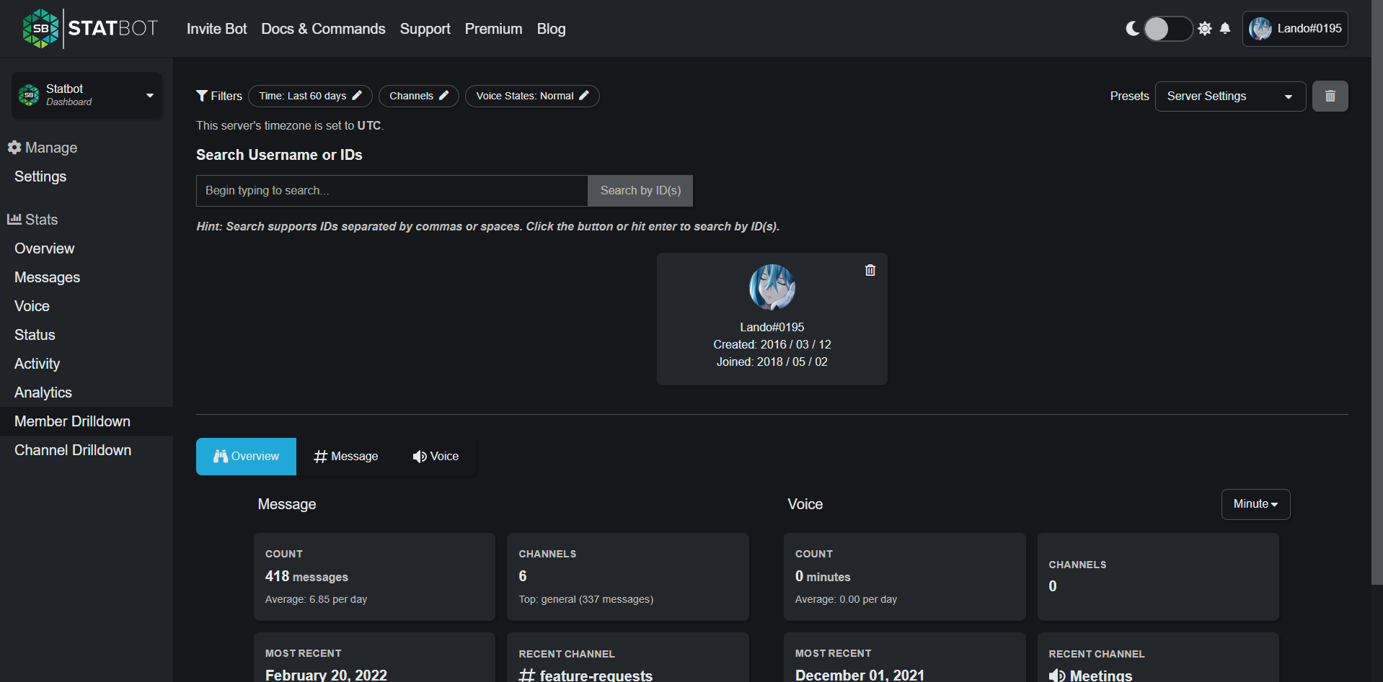Click pencil icon on Channels filter
Viewport: 1383px width, 682px height.
point(444,96)
